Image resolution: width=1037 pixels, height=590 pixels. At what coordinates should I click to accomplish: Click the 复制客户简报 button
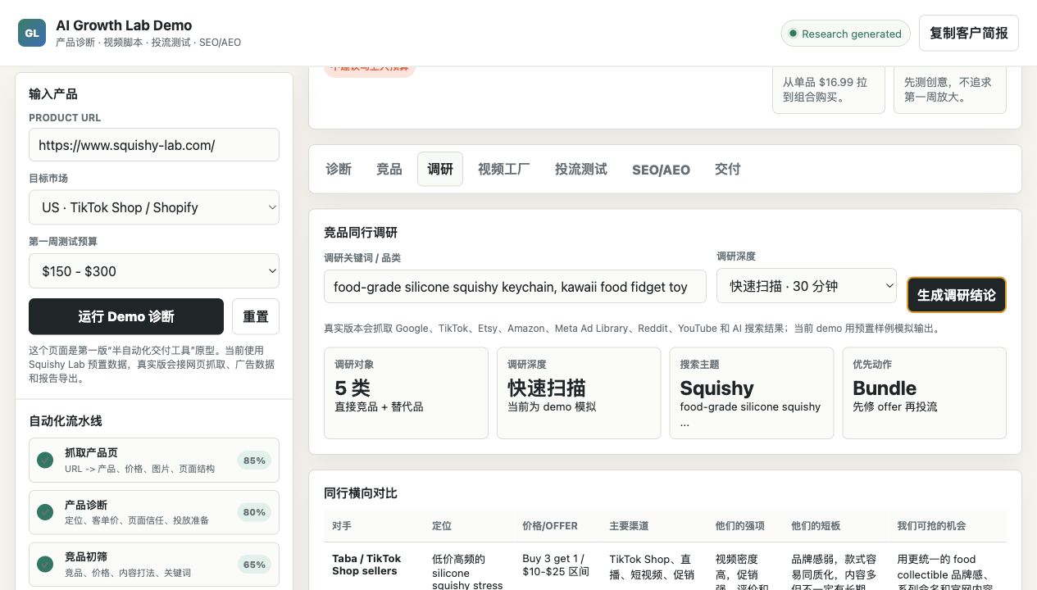click(969, 34)
